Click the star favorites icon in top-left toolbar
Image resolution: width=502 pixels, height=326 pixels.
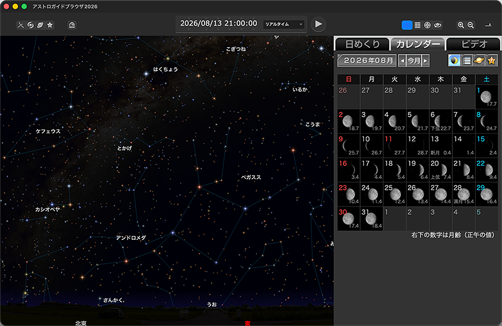(x=50, y=25)
